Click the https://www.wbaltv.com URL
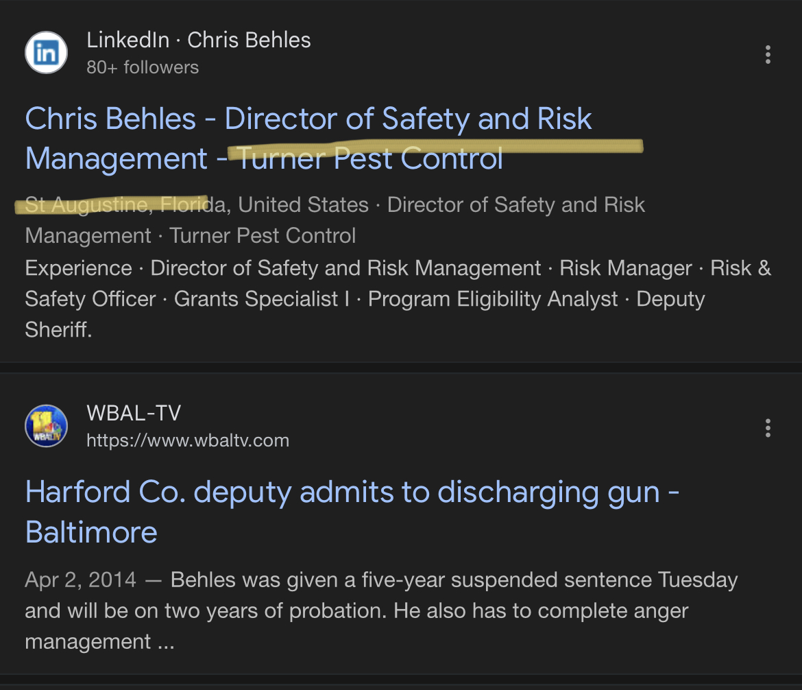 pyautogui.click(x=188, y=440)
